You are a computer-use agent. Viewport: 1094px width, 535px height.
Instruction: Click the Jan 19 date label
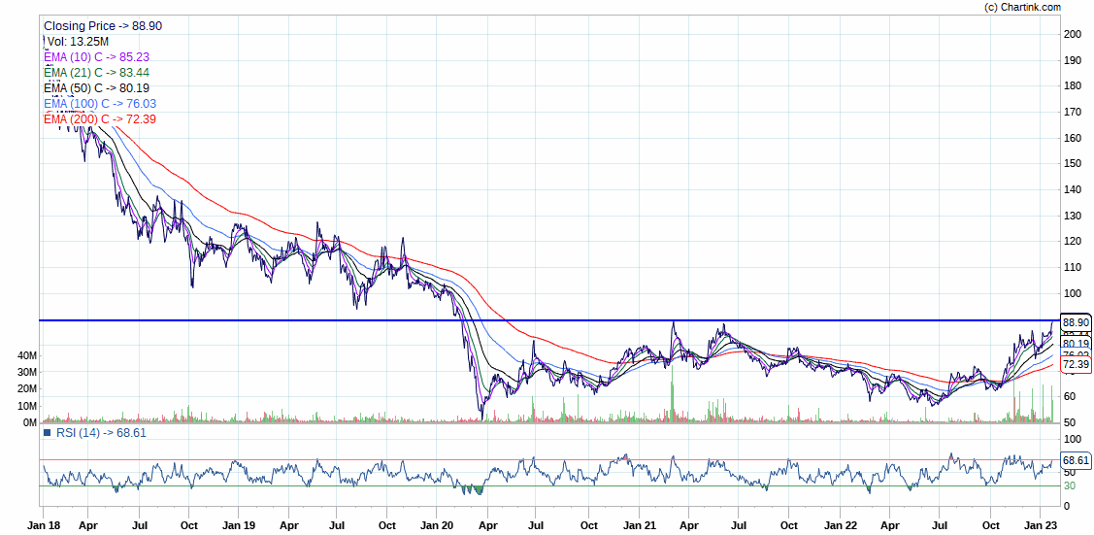pos(238,524)
